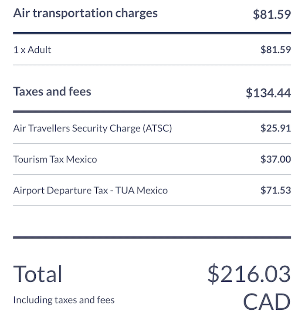This screenshot has height=318, width=305.
Task: Click the Air transportation charges heading
Action: coord(85,14)
